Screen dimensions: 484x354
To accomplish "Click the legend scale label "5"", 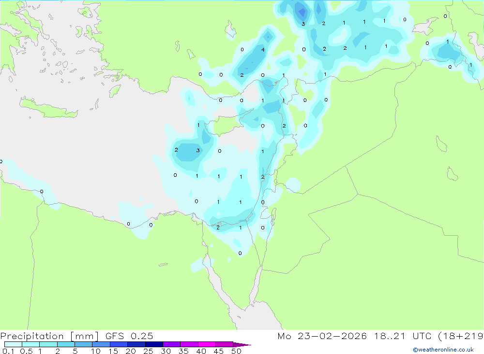I will coord(75,351).
